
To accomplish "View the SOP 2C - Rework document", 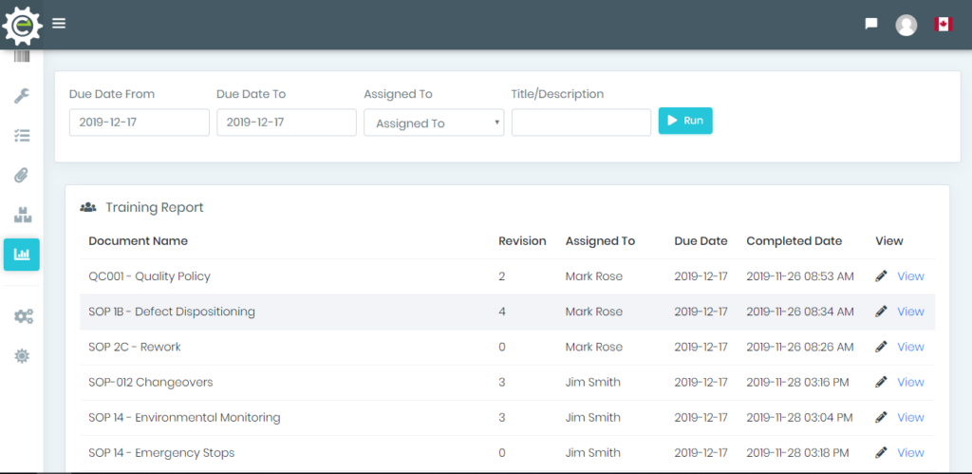I will [910, 347].
